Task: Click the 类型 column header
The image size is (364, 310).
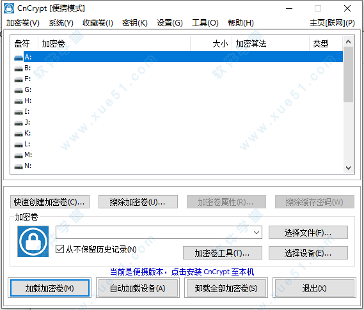Action: click(x=326, y=43)
